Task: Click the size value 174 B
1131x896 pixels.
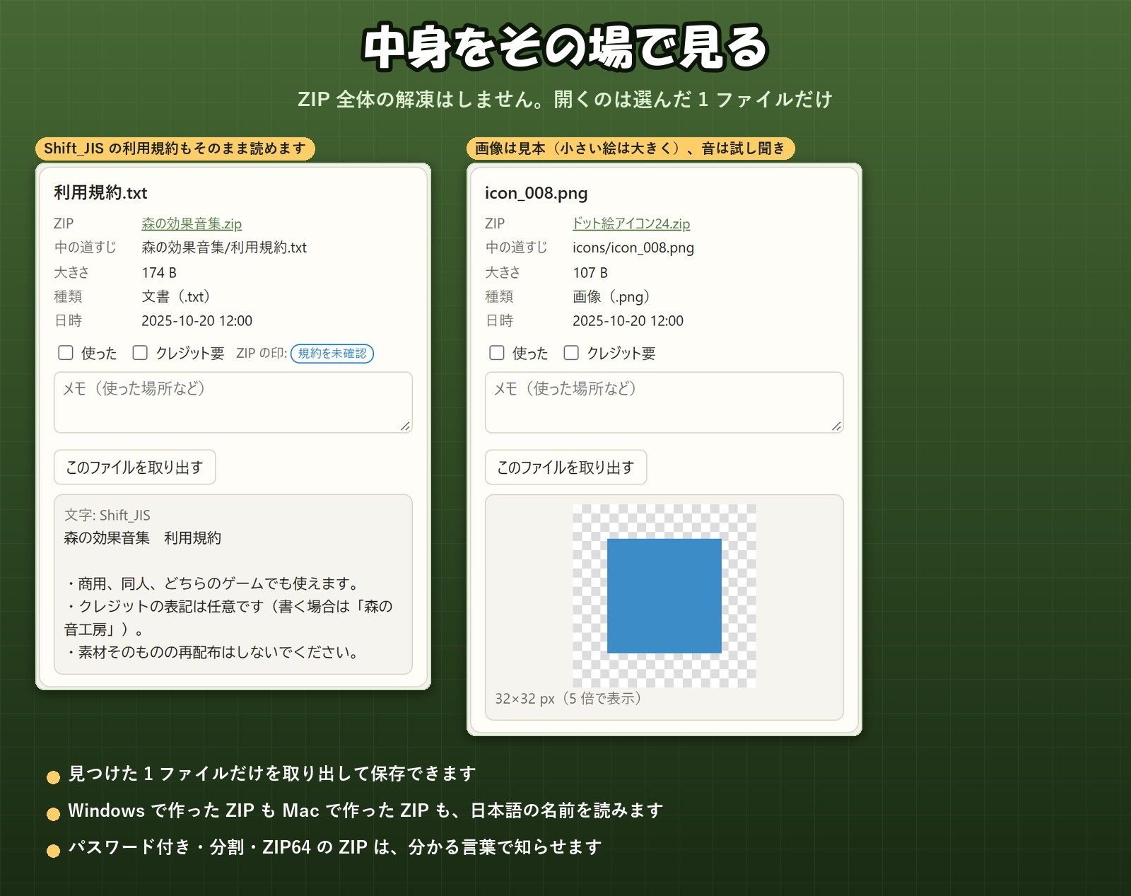Action: pos(159,272)
